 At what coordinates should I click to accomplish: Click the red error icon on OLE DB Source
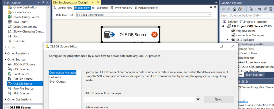(x=154, y=34)
